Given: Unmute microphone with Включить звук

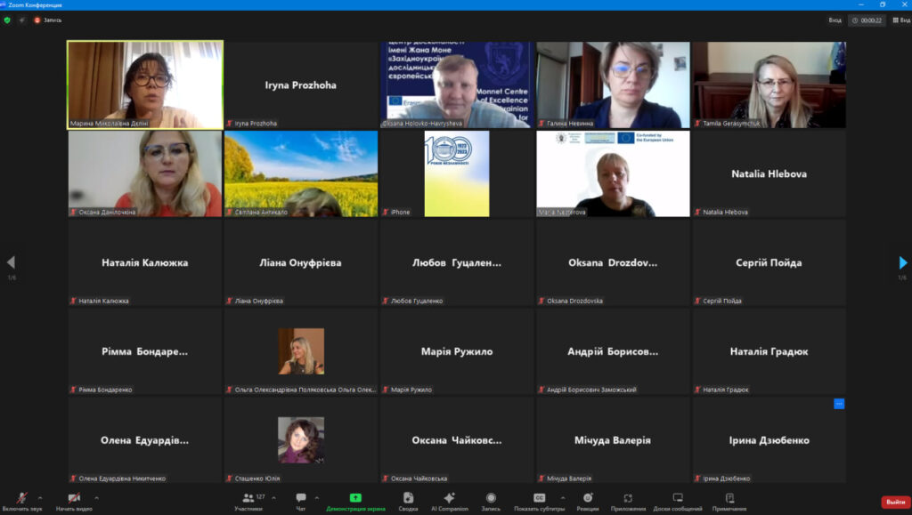Looking at the screenshot, I should click(x=21, y=499).
